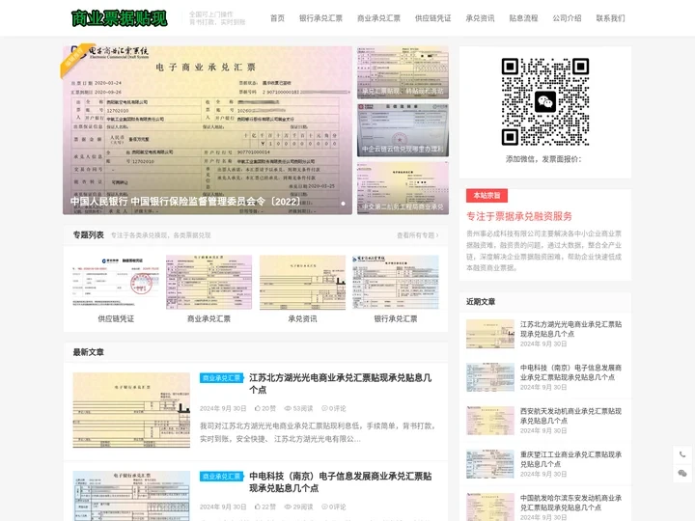Click the floating WeChat contact icon
The height and width of the screenshot is (521, 695).
682,474
